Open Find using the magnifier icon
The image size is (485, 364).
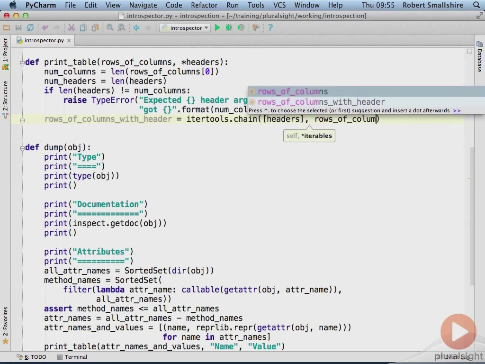point(110,28)
